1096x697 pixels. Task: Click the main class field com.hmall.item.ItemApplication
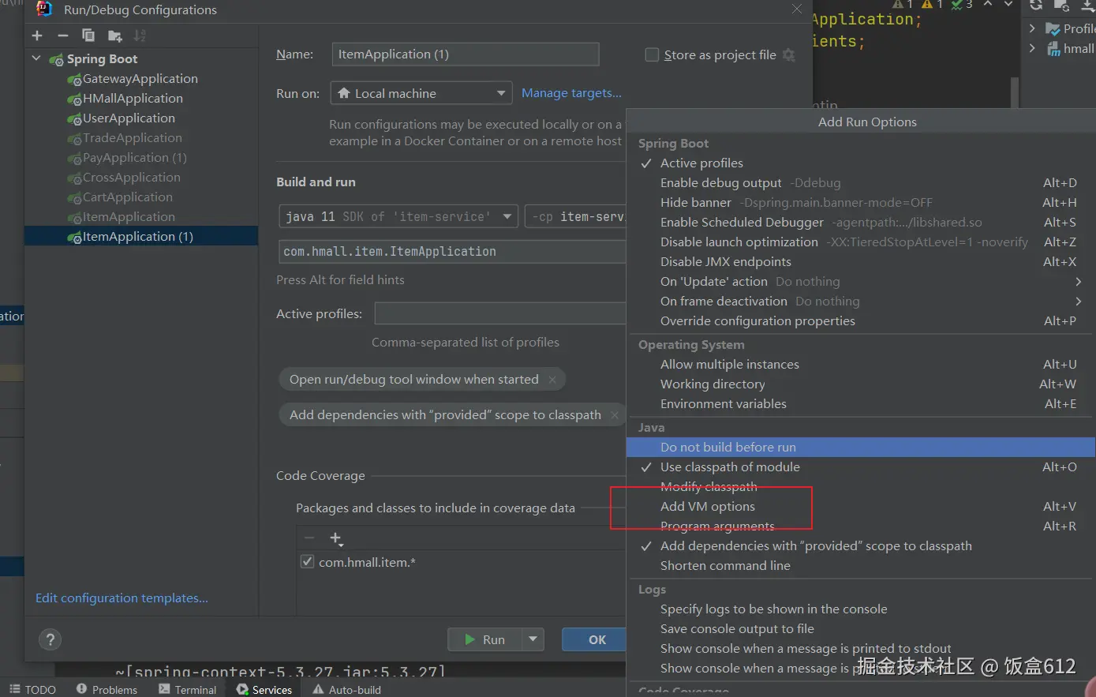pyautogui.click(x=453, y=251)
